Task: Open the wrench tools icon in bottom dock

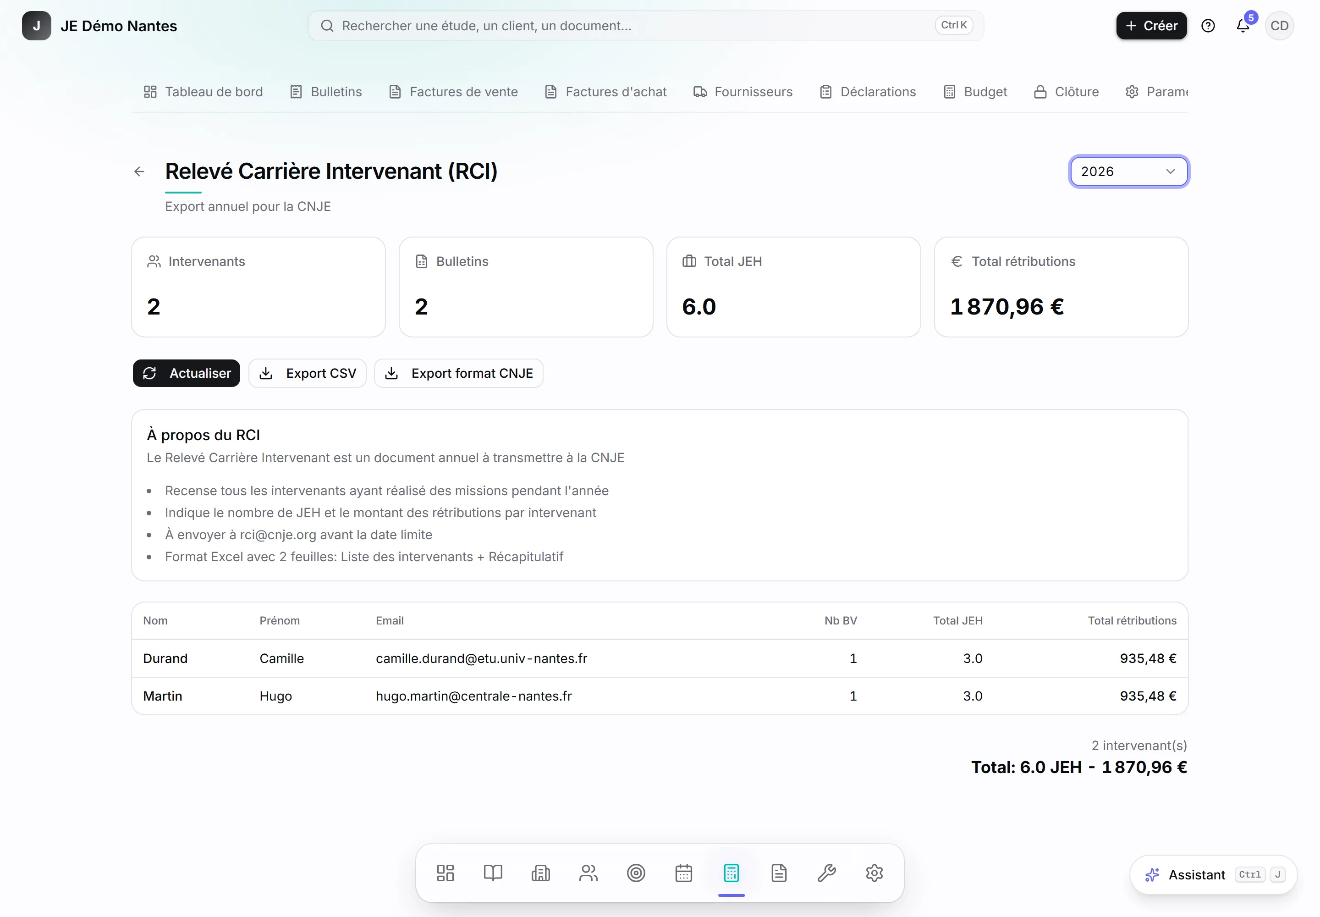Action: (826, 873)
